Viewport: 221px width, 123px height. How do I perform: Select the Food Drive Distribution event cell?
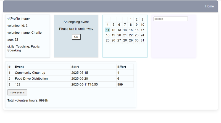tap(42, 79)
